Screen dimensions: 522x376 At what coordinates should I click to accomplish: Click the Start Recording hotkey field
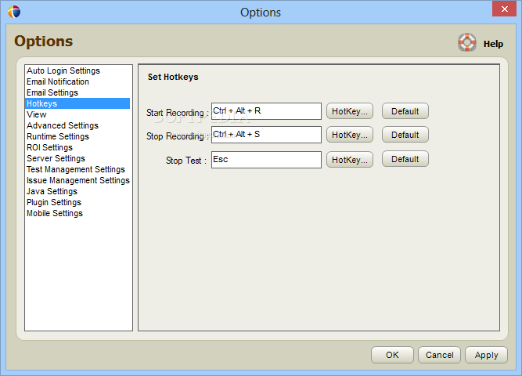266,111
